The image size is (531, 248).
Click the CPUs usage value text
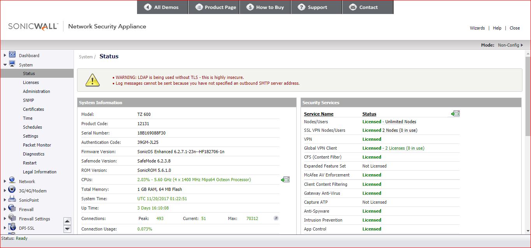point(194,180)
